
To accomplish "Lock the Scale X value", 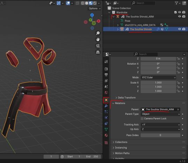I will (178, 83).
